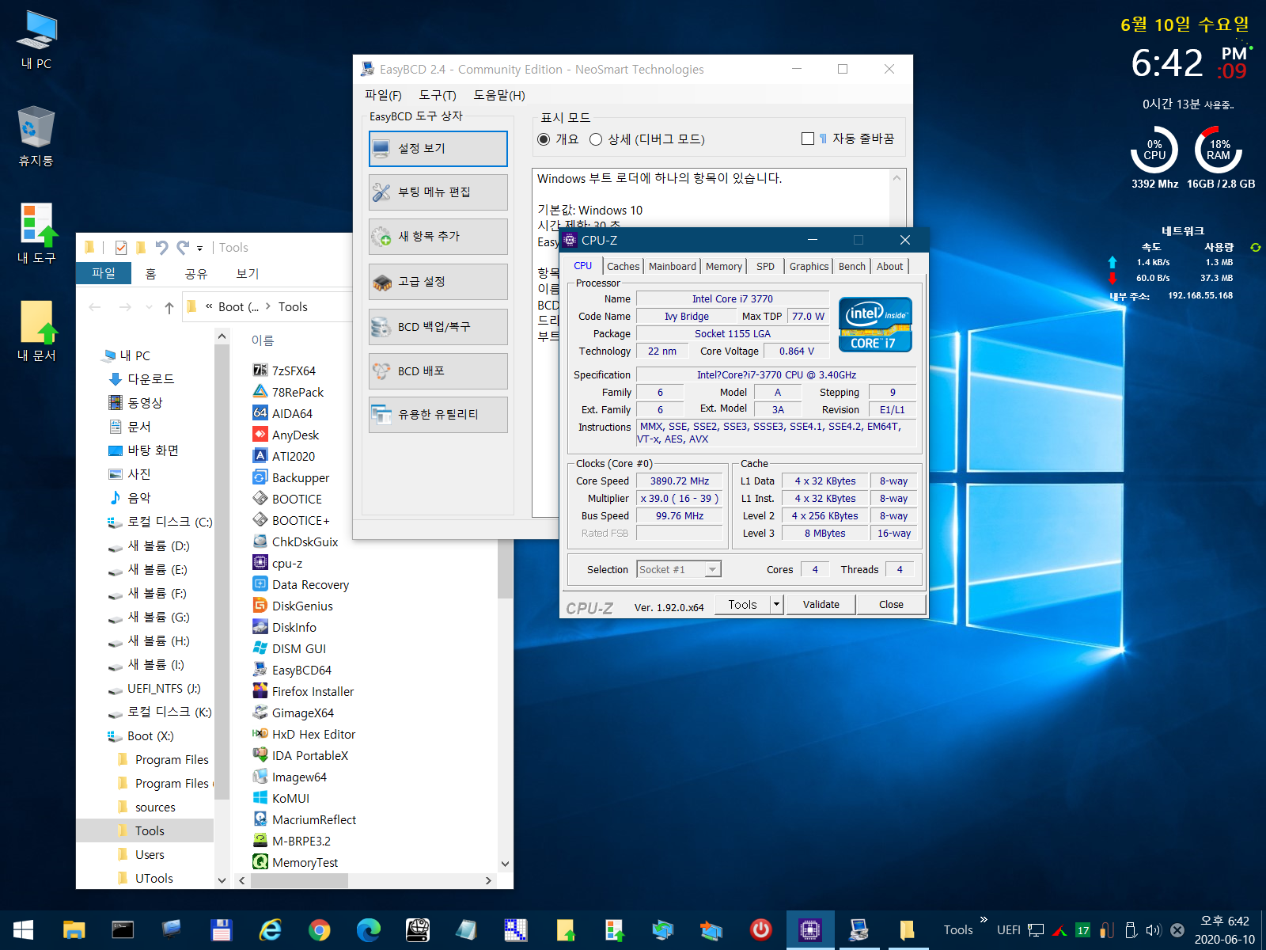Open Chrome from taskbar
1266x950 pixels.
tap(320, 929)
